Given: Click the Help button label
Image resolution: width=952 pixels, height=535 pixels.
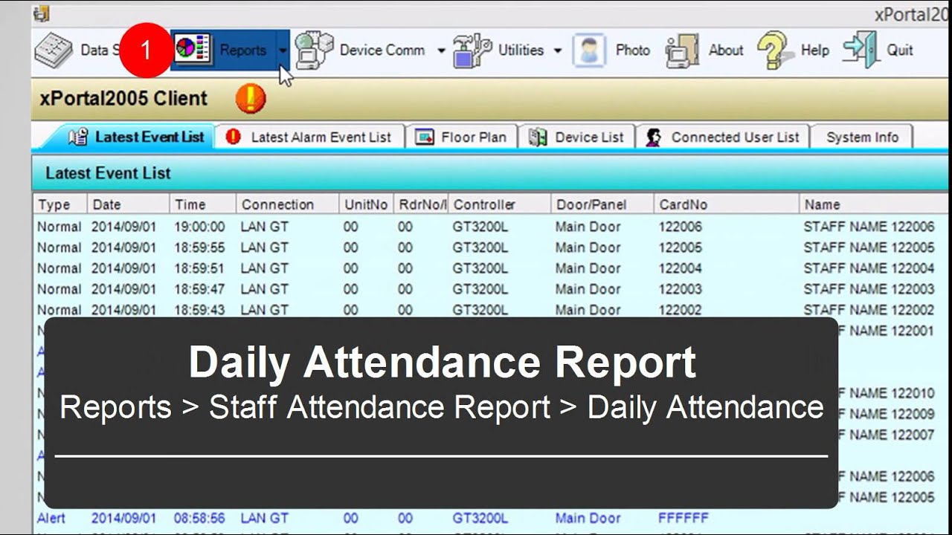Looking at the screenshot, I should pyautogui.click(x=814, y=51).
